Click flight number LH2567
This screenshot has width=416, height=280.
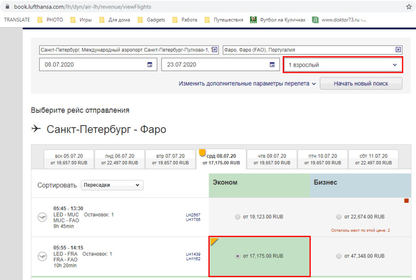(193, 215)
